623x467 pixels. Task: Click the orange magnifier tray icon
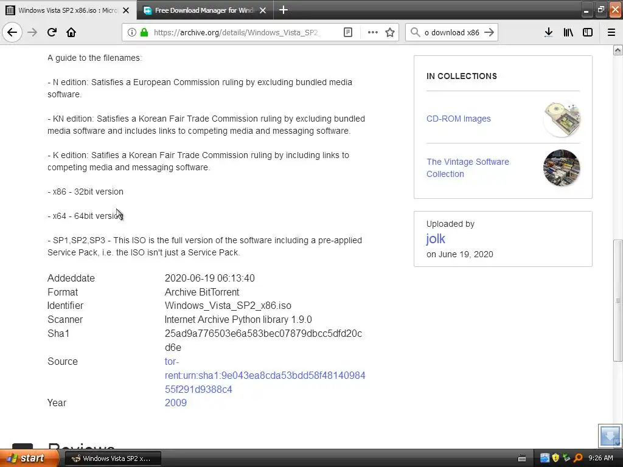(x=578, y=458)
